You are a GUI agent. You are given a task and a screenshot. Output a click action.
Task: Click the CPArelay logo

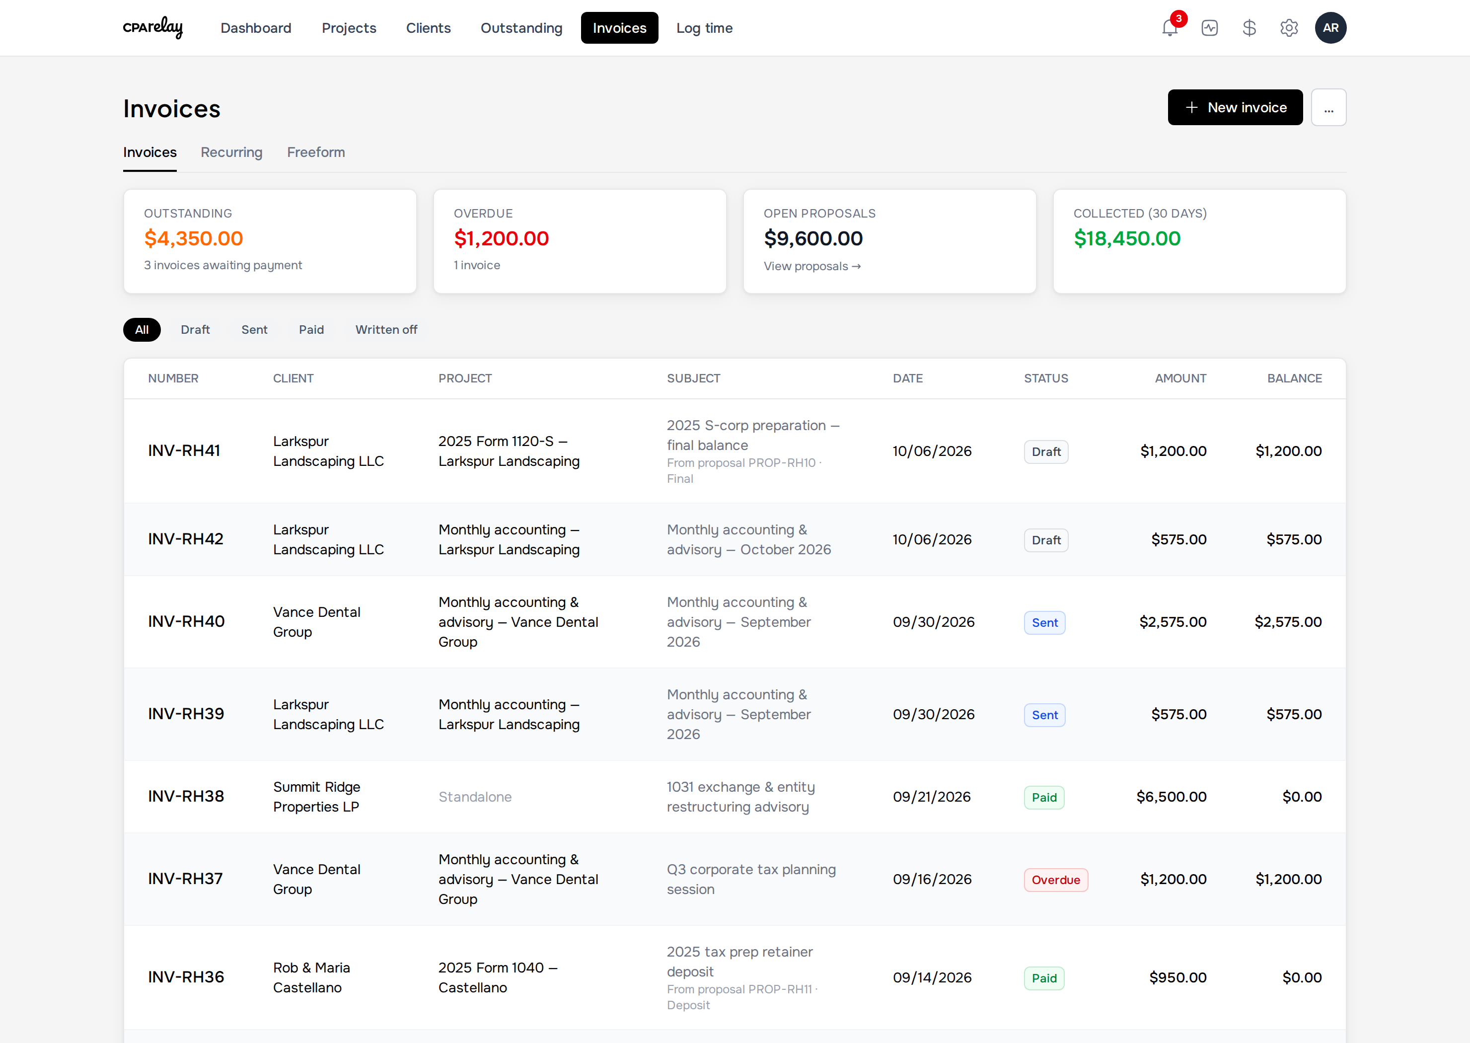(153, 28)
